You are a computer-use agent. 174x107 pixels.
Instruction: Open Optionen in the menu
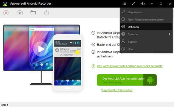(x=146, y=27)
